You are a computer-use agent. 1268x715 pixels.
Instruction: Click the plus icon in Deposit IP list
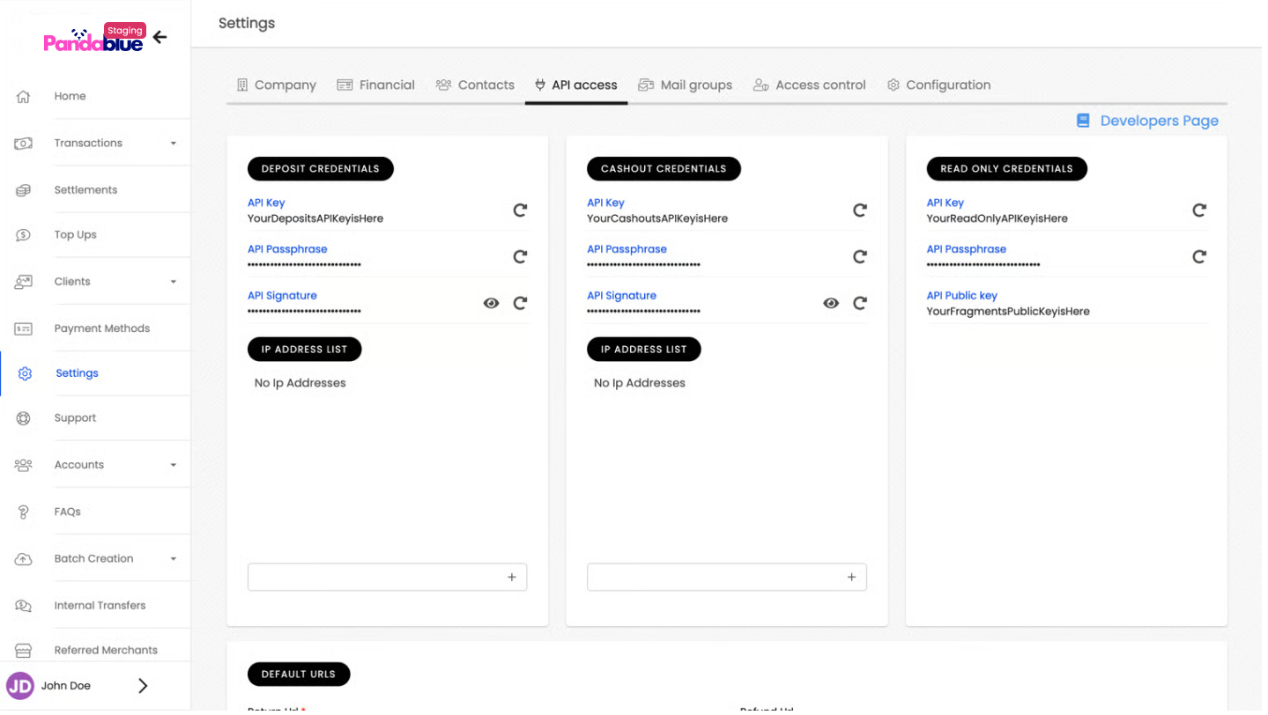pos(511,578)
